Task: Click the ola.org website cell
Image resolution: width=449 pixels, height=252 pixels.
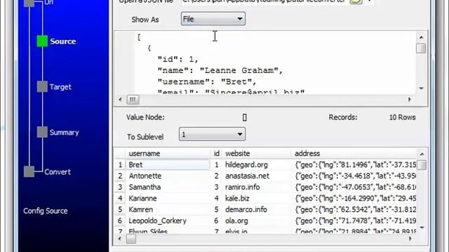Action: tap(257, 220)
